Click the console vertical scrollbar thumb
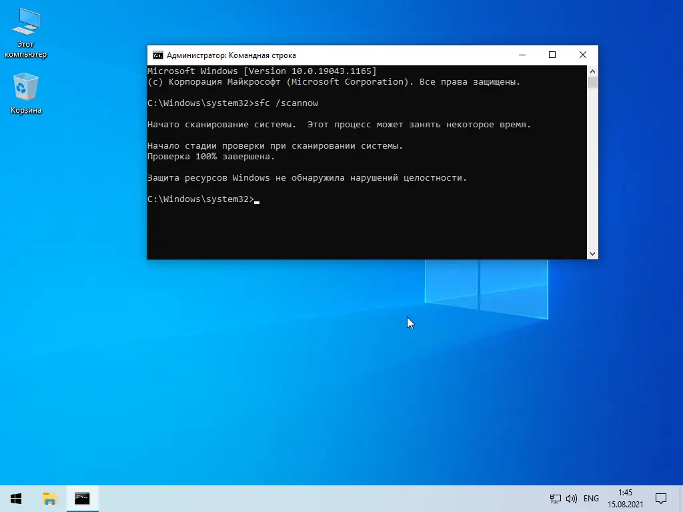The height and width of the screenshot is (512, 683). (x=592, y=82)
